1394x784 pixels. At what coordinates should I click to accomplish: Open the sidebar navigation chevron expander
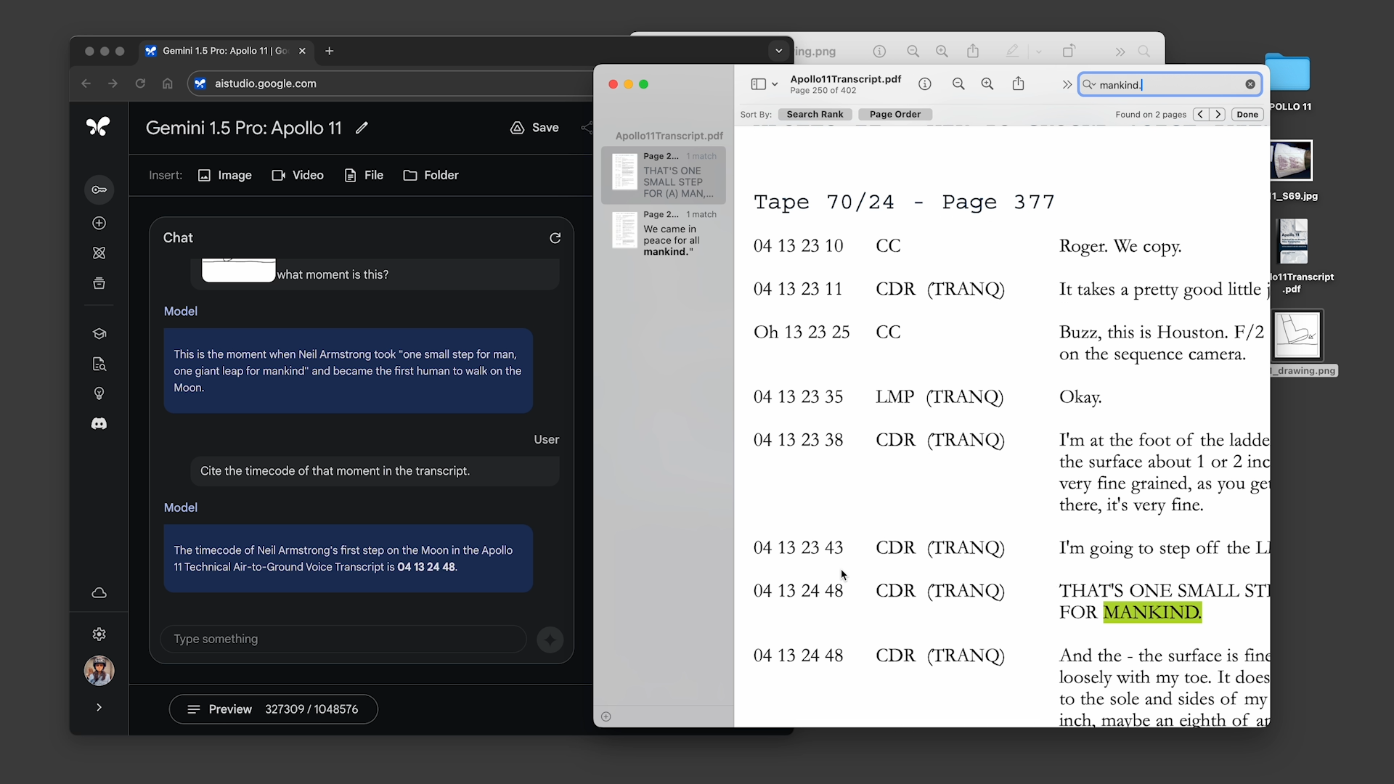point(99,706)
